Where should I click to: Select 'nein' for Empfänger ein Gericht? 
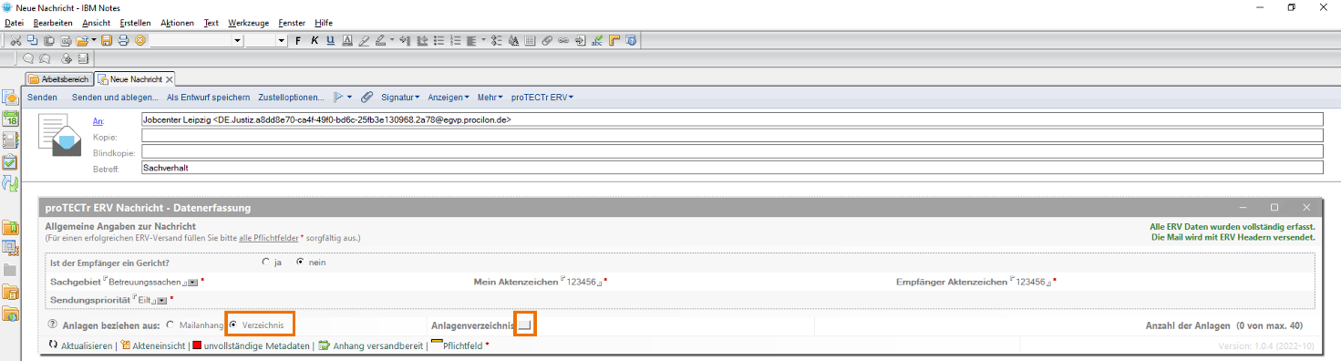coord(300,263)
